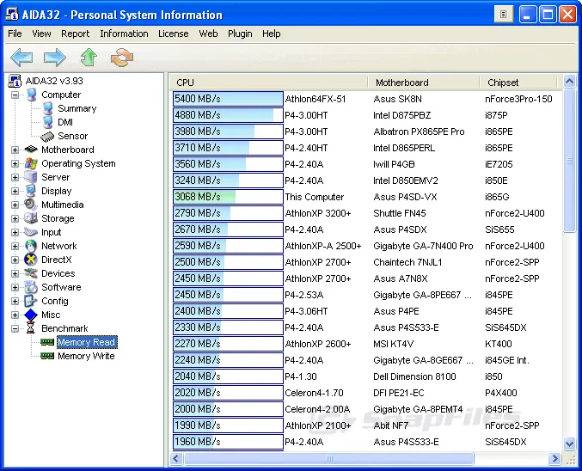The image size is (582, 471).
Task: Click the blue Back arrow icon
Action: click(x=21, y=58)
